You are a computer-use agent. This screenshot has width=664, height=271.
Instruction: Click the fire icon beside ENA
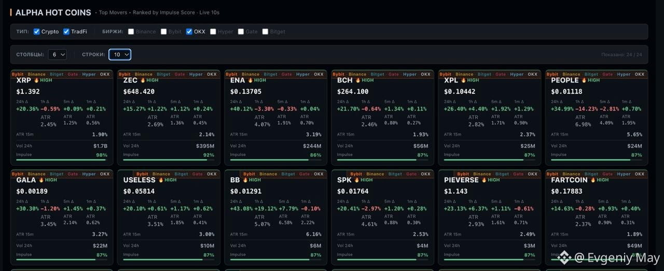click(x=250, y=80)
